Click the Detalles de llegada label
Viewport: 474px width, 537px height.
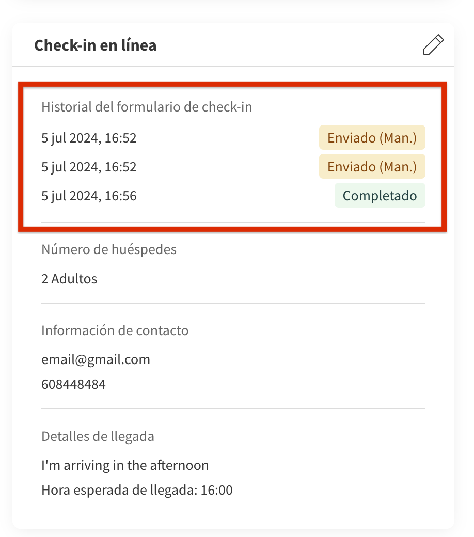[x=98, y=436]
